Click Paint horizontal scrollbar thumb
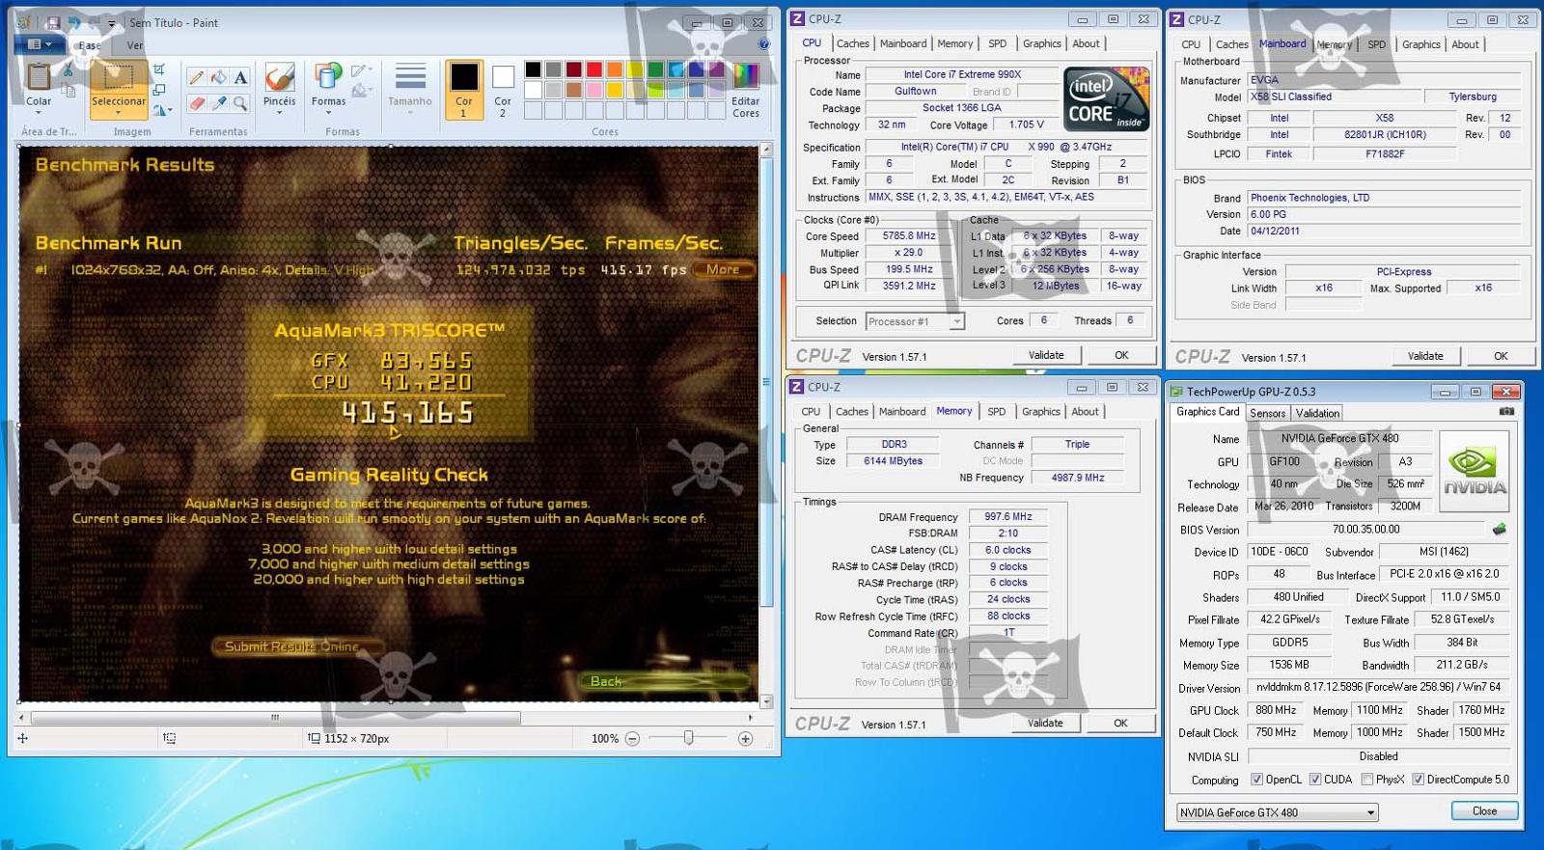Image resolution: width=1544 pixels, height=850 pixels. pyautogui.click(x=276, y=718)
